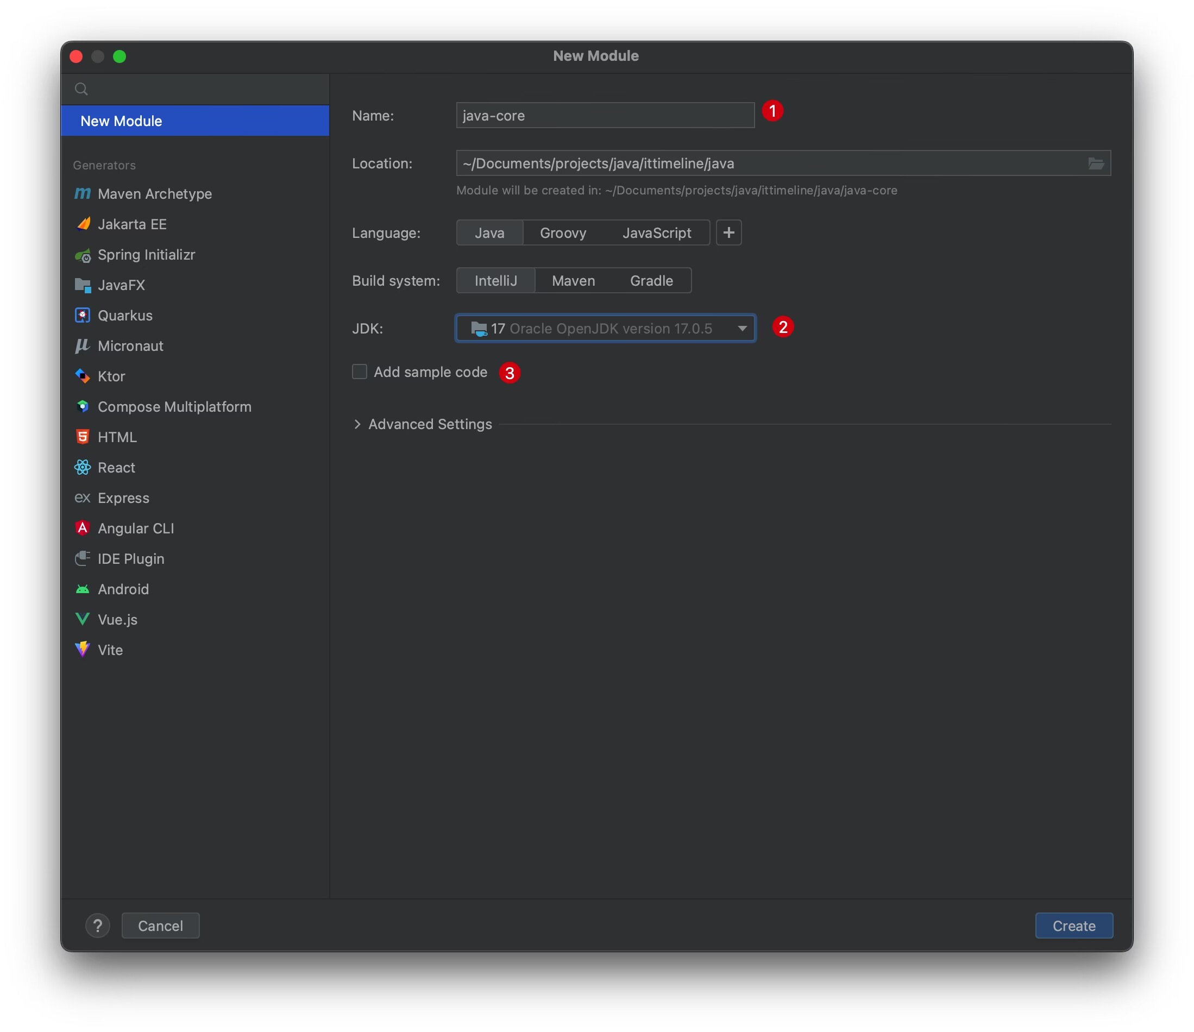Choose Maven build system
1194x1032 pixels.
(574, 281)
